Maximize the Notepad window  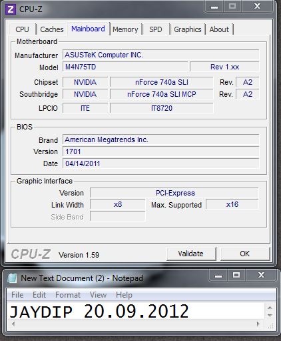236,276
